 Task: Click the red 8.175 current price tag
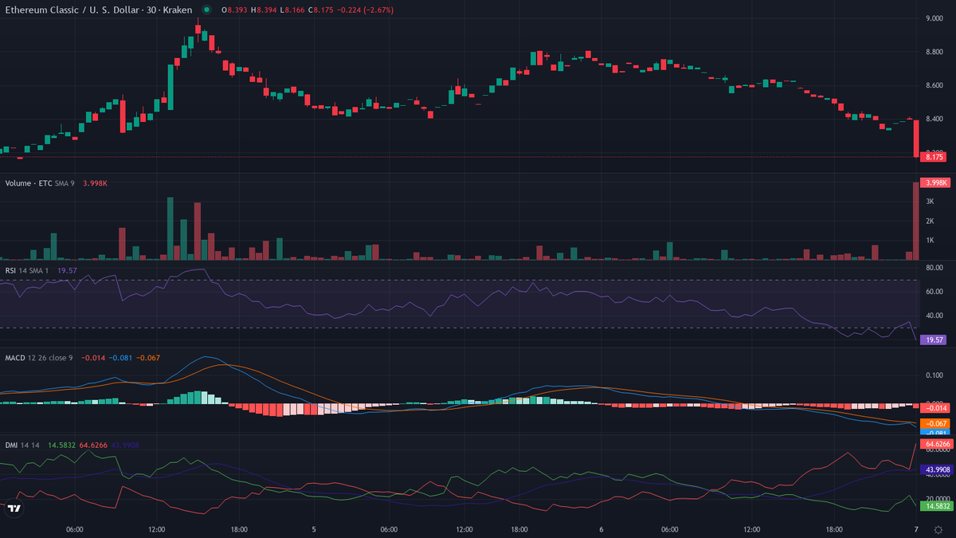pos(935,157)
